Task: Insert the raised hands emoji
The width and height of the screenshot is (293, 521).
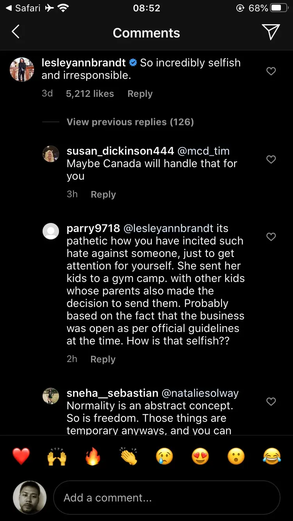Action: [x=57, y=456]
